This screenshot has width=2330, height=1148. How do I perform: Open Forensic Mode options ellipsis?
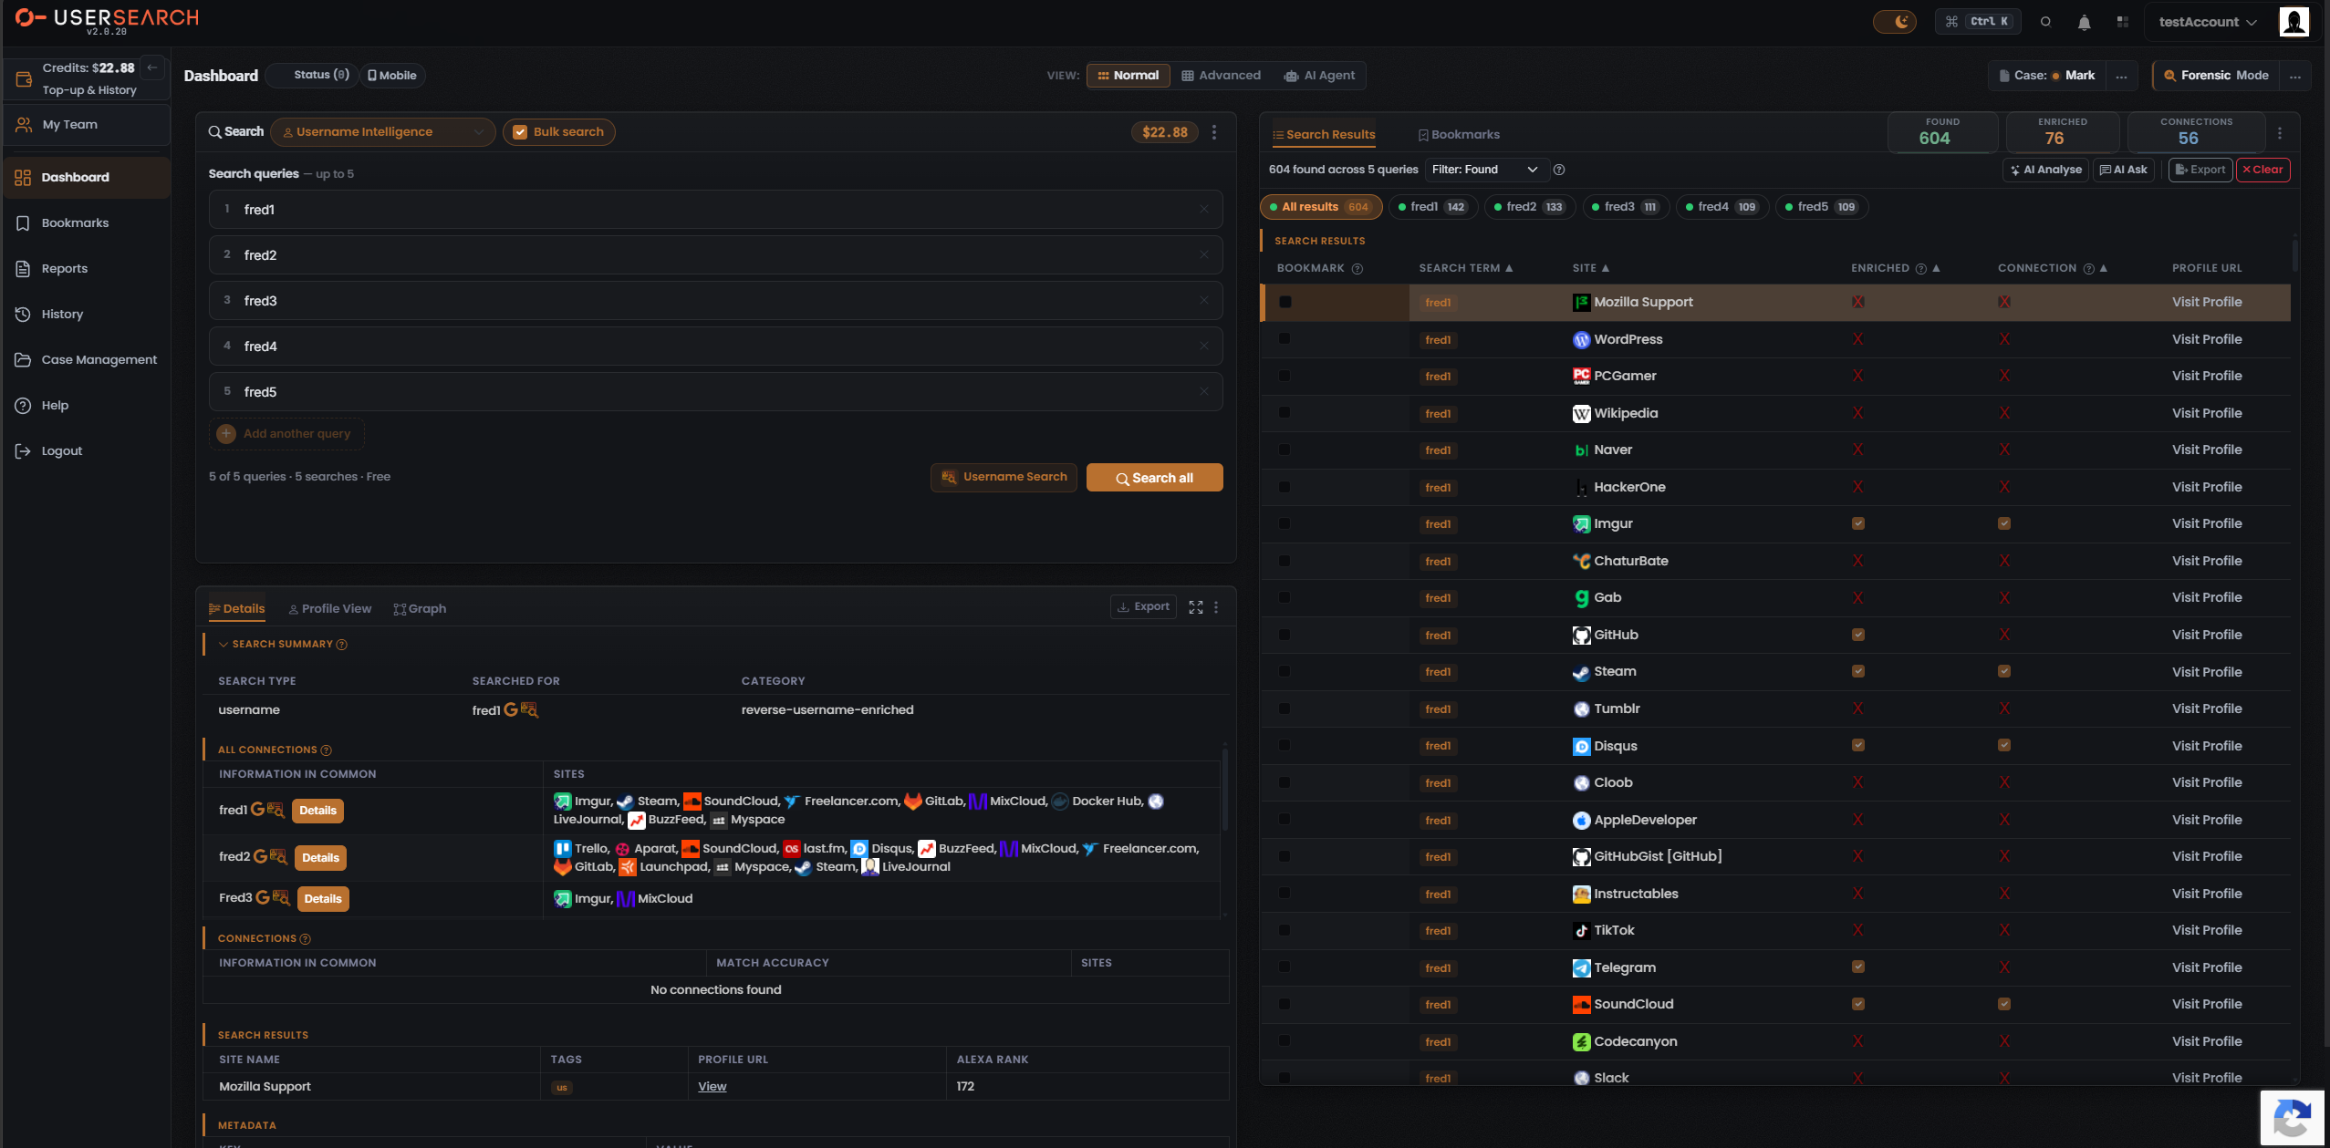tap(2295, 77)
